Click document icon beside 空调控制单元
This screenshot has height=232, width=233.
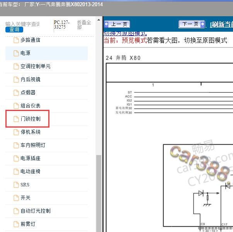16,67
